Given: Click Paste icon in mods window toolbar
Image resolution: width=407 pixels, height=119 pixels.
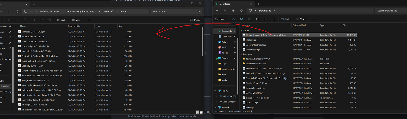Looking at the screenshot, I should [x=25, y=20].
